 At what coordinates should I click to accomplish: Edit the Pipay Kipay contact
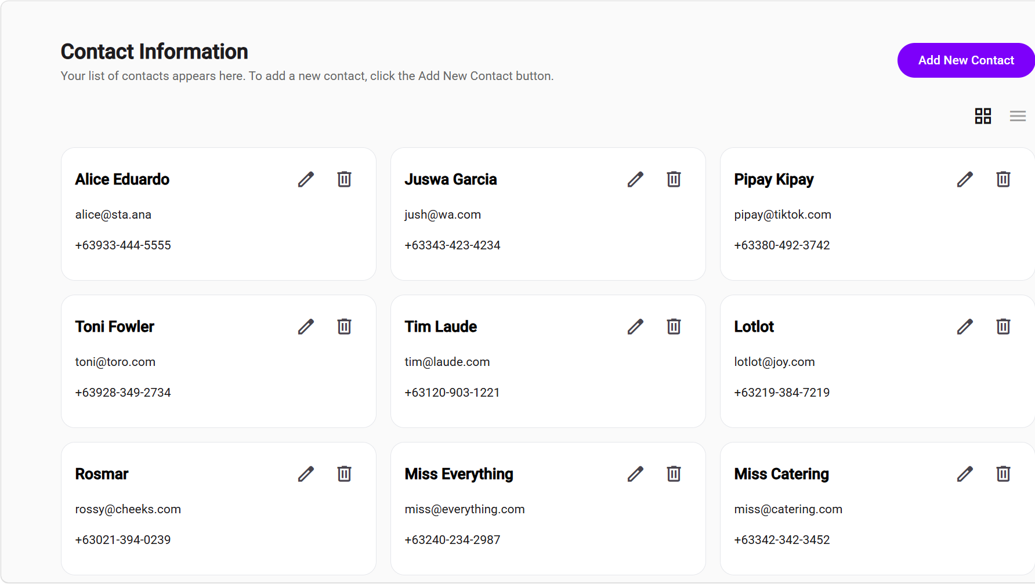coord(965,179)
